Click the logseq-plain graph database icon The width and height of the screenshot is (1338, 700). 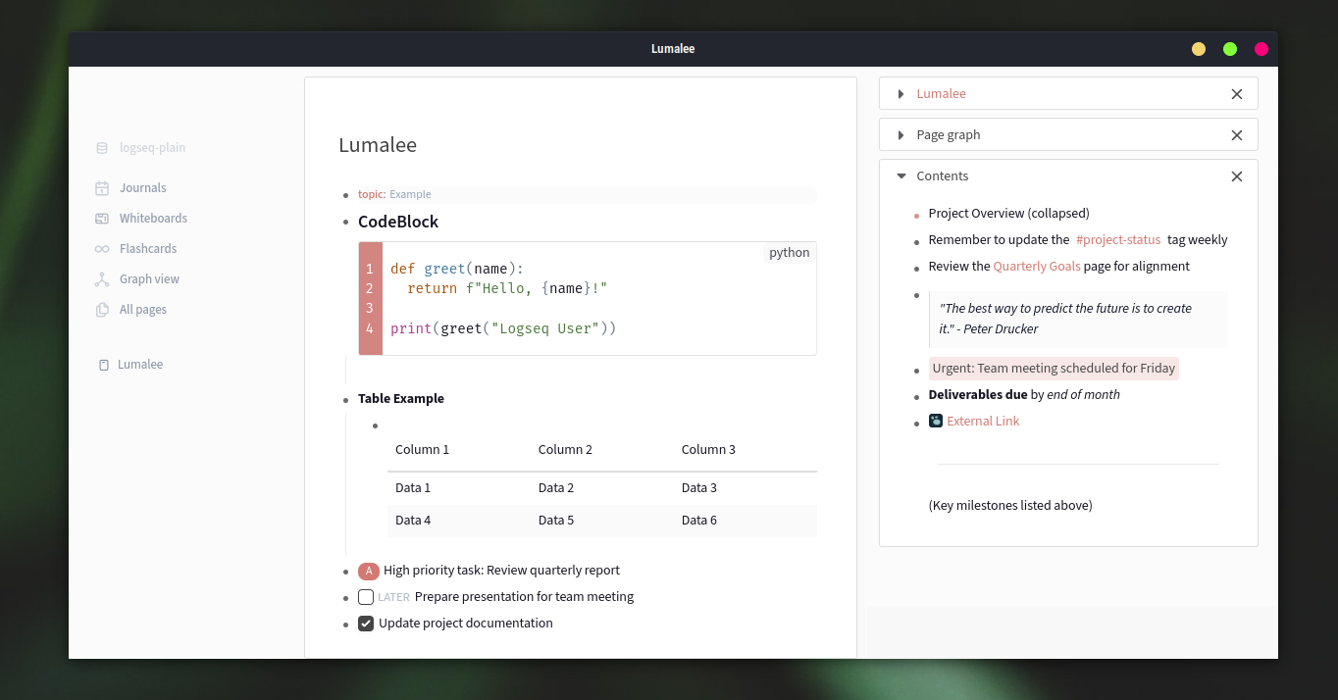click(102, 148)
